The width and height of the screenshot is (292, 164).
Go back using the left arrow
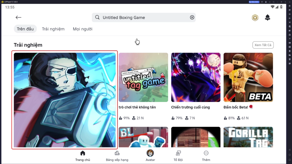(18, 17)
